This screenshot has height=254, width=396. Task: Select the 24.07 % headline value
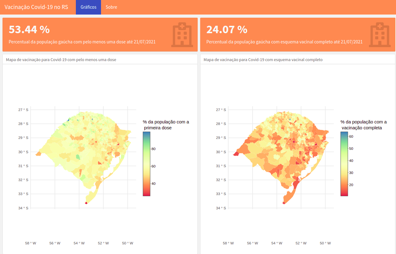[227, 29]
